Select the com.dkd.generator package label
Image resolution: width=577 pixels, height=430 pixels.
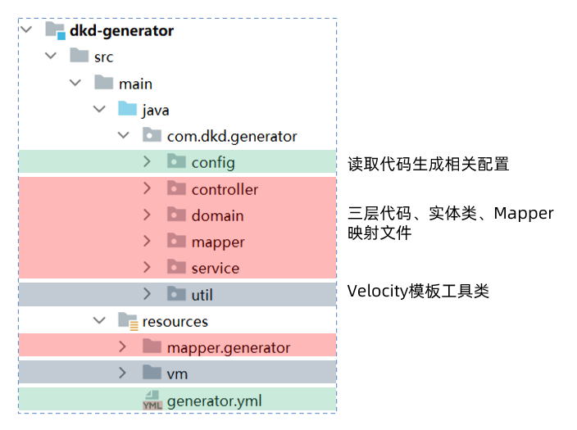[232, 136]
